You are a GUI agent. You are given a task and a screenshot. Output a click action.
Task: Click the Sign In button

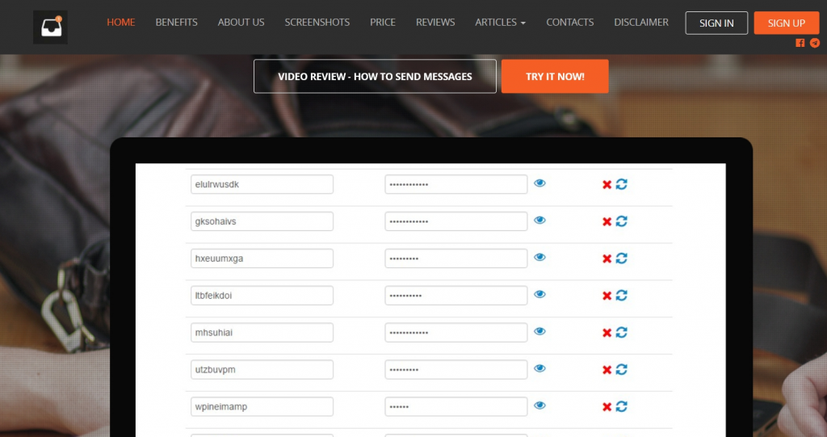click(716, 23)
